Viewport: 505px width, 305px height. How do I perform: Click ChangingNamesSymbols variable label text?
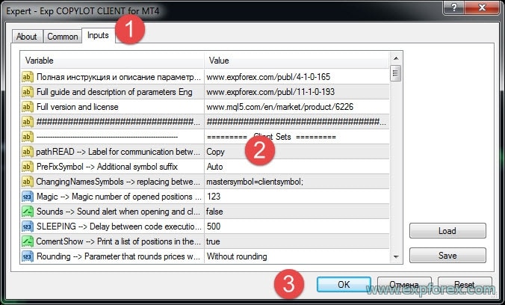click(x=118, y=182)
